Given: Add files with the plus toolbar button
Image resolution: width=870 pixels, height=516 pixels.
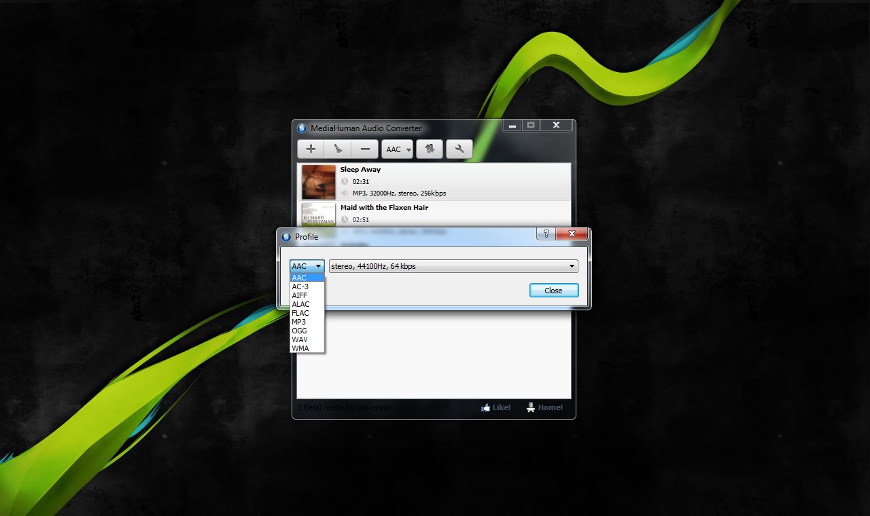Looking at the screenshot, I should 311,149.
